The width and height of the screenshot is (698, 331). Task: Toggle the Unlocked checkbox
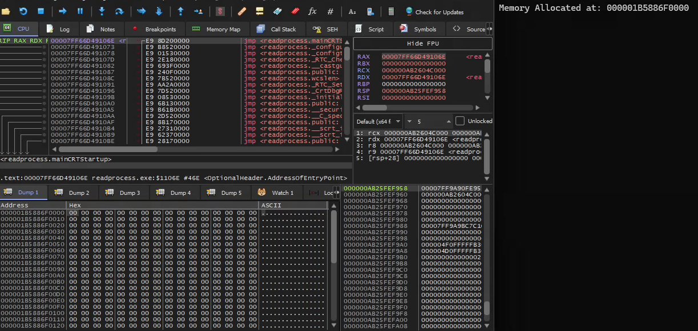tap(460, 121)
